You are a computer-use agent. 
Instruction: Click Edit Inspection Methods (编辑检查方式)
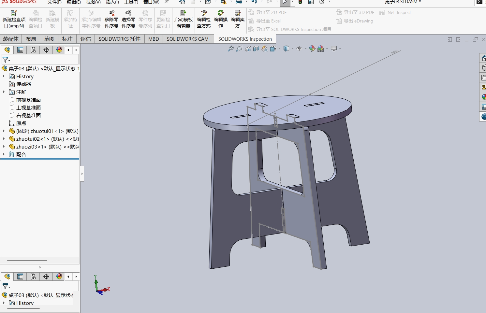tap(204, 19)
